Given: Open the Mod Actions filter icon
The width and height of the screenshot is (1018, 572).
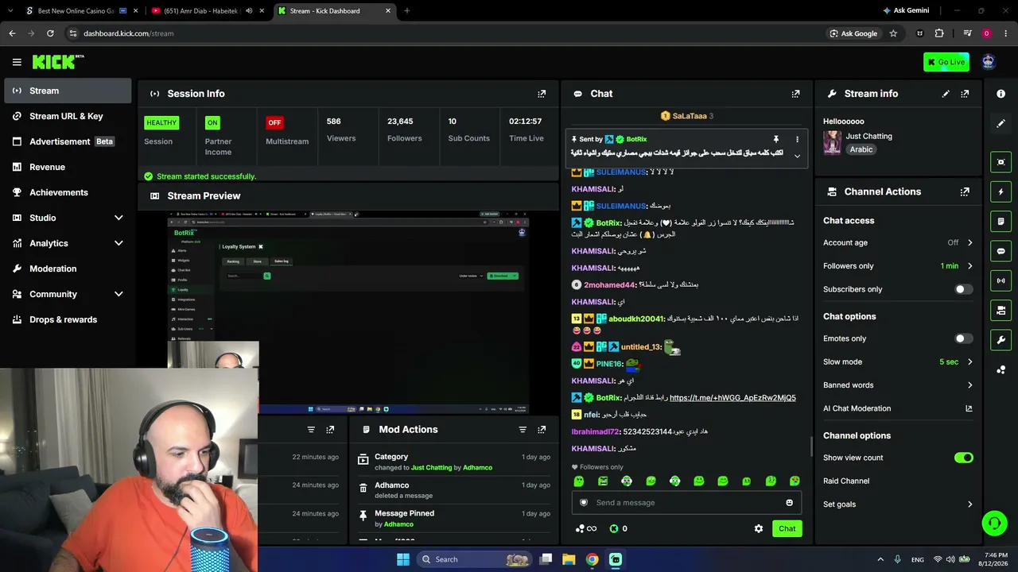Looking at the screenshot, I should 523,430.
